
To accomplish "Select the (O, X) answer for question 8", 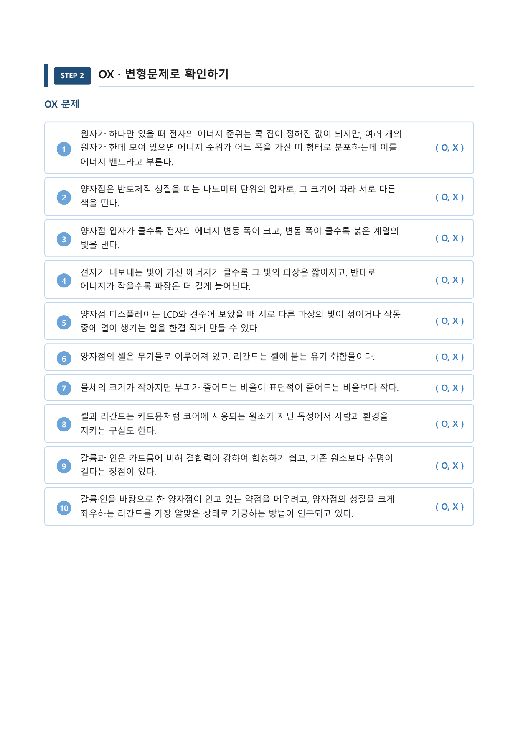I will click(449, 424).
